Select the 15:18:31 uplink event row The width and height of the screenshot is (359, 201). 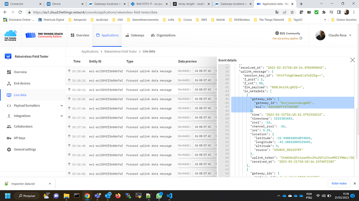click(141, 80)
